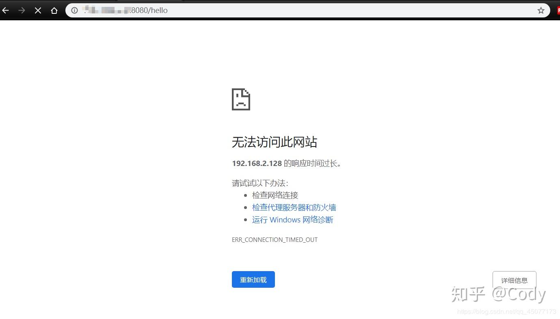Screen dimensions: 560x319
Task: Click the bookmark star icon
Action: click(x=541, y=10)
